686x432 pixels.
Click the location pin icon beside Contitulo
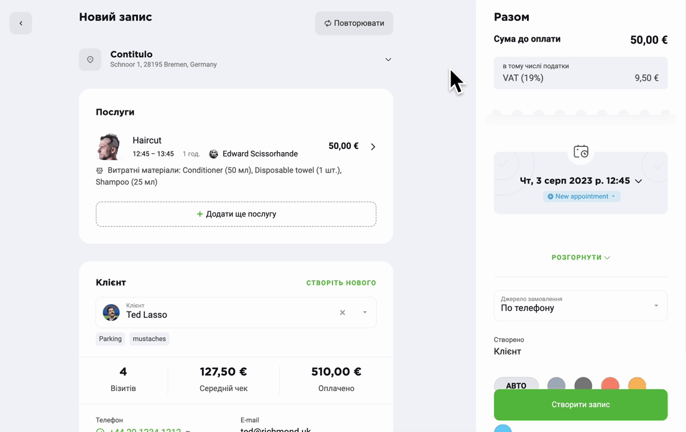point(90,60)
